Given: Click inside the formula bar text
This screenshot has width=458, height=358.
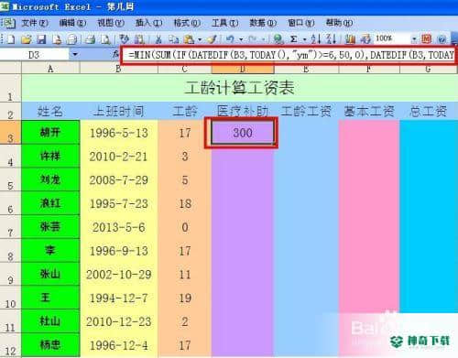Looking at the screenshot, I should point(289,55).
